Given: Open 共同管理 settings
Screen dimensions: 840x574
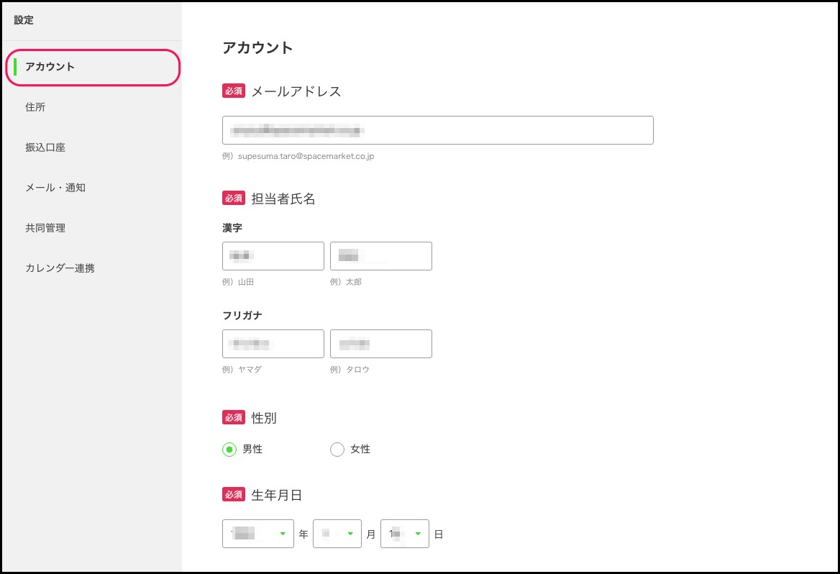Looking at the screenshot, I should point(45,228).
